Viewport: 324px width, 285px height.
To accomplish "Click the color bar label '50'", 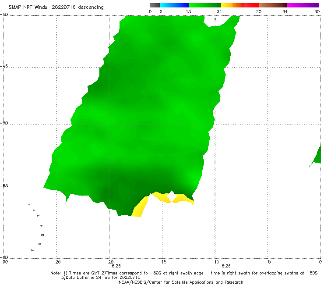I will pos(259,11).
